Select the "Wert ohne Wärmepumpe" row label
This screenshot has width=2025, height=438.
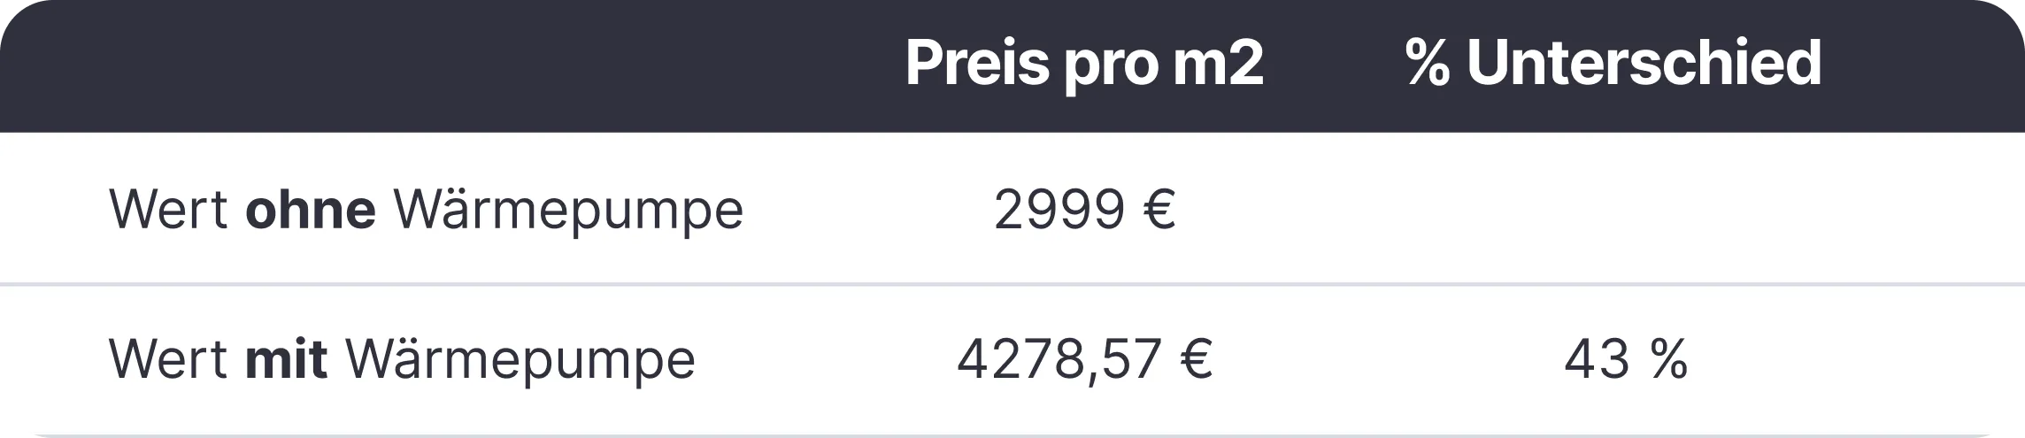point(426,211)
